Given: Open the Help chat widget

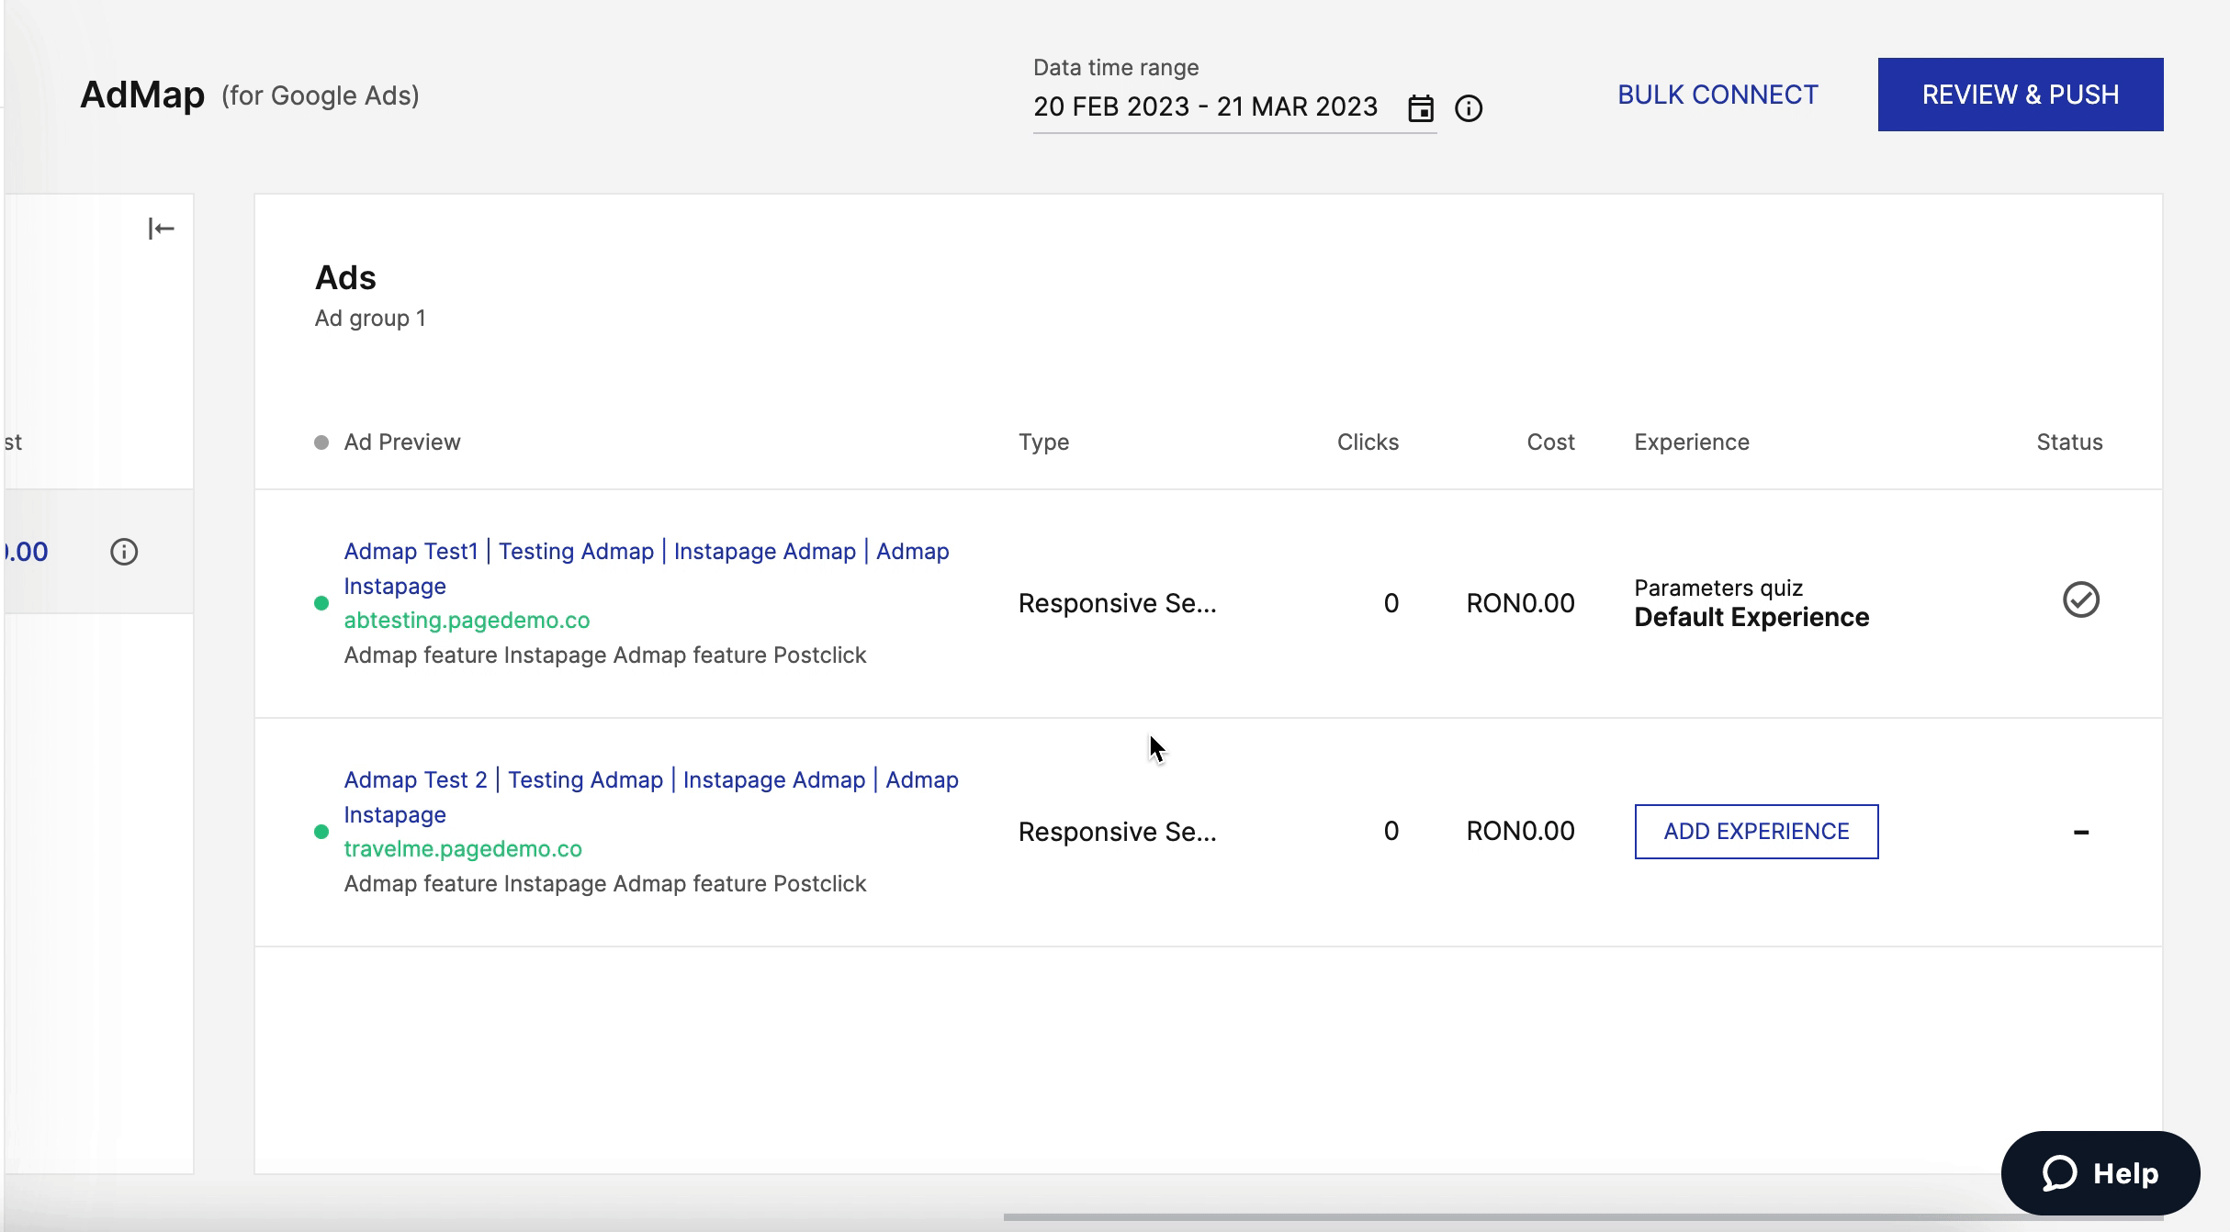Looking at the screenshot, I should 2100,1173.
